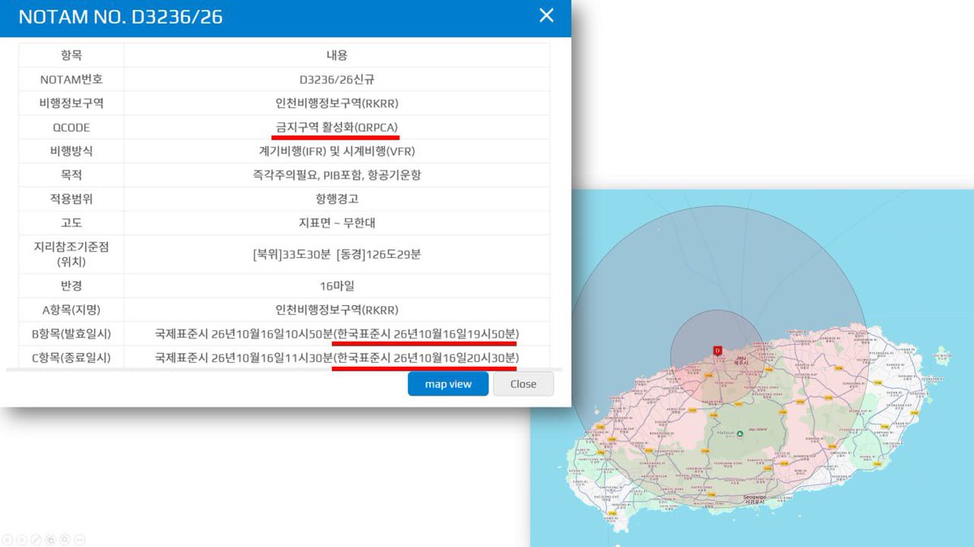Viewport: 974px width, 547px height.
Task: Select the 내용 column header
Action: point(336,55)
